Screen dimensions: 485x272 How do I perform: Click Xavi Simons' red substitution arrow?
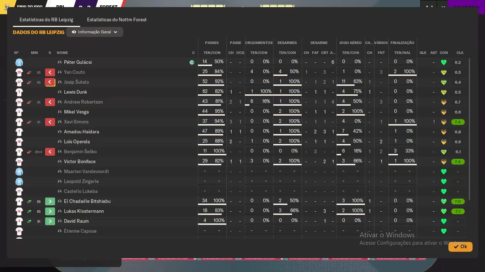50,122
